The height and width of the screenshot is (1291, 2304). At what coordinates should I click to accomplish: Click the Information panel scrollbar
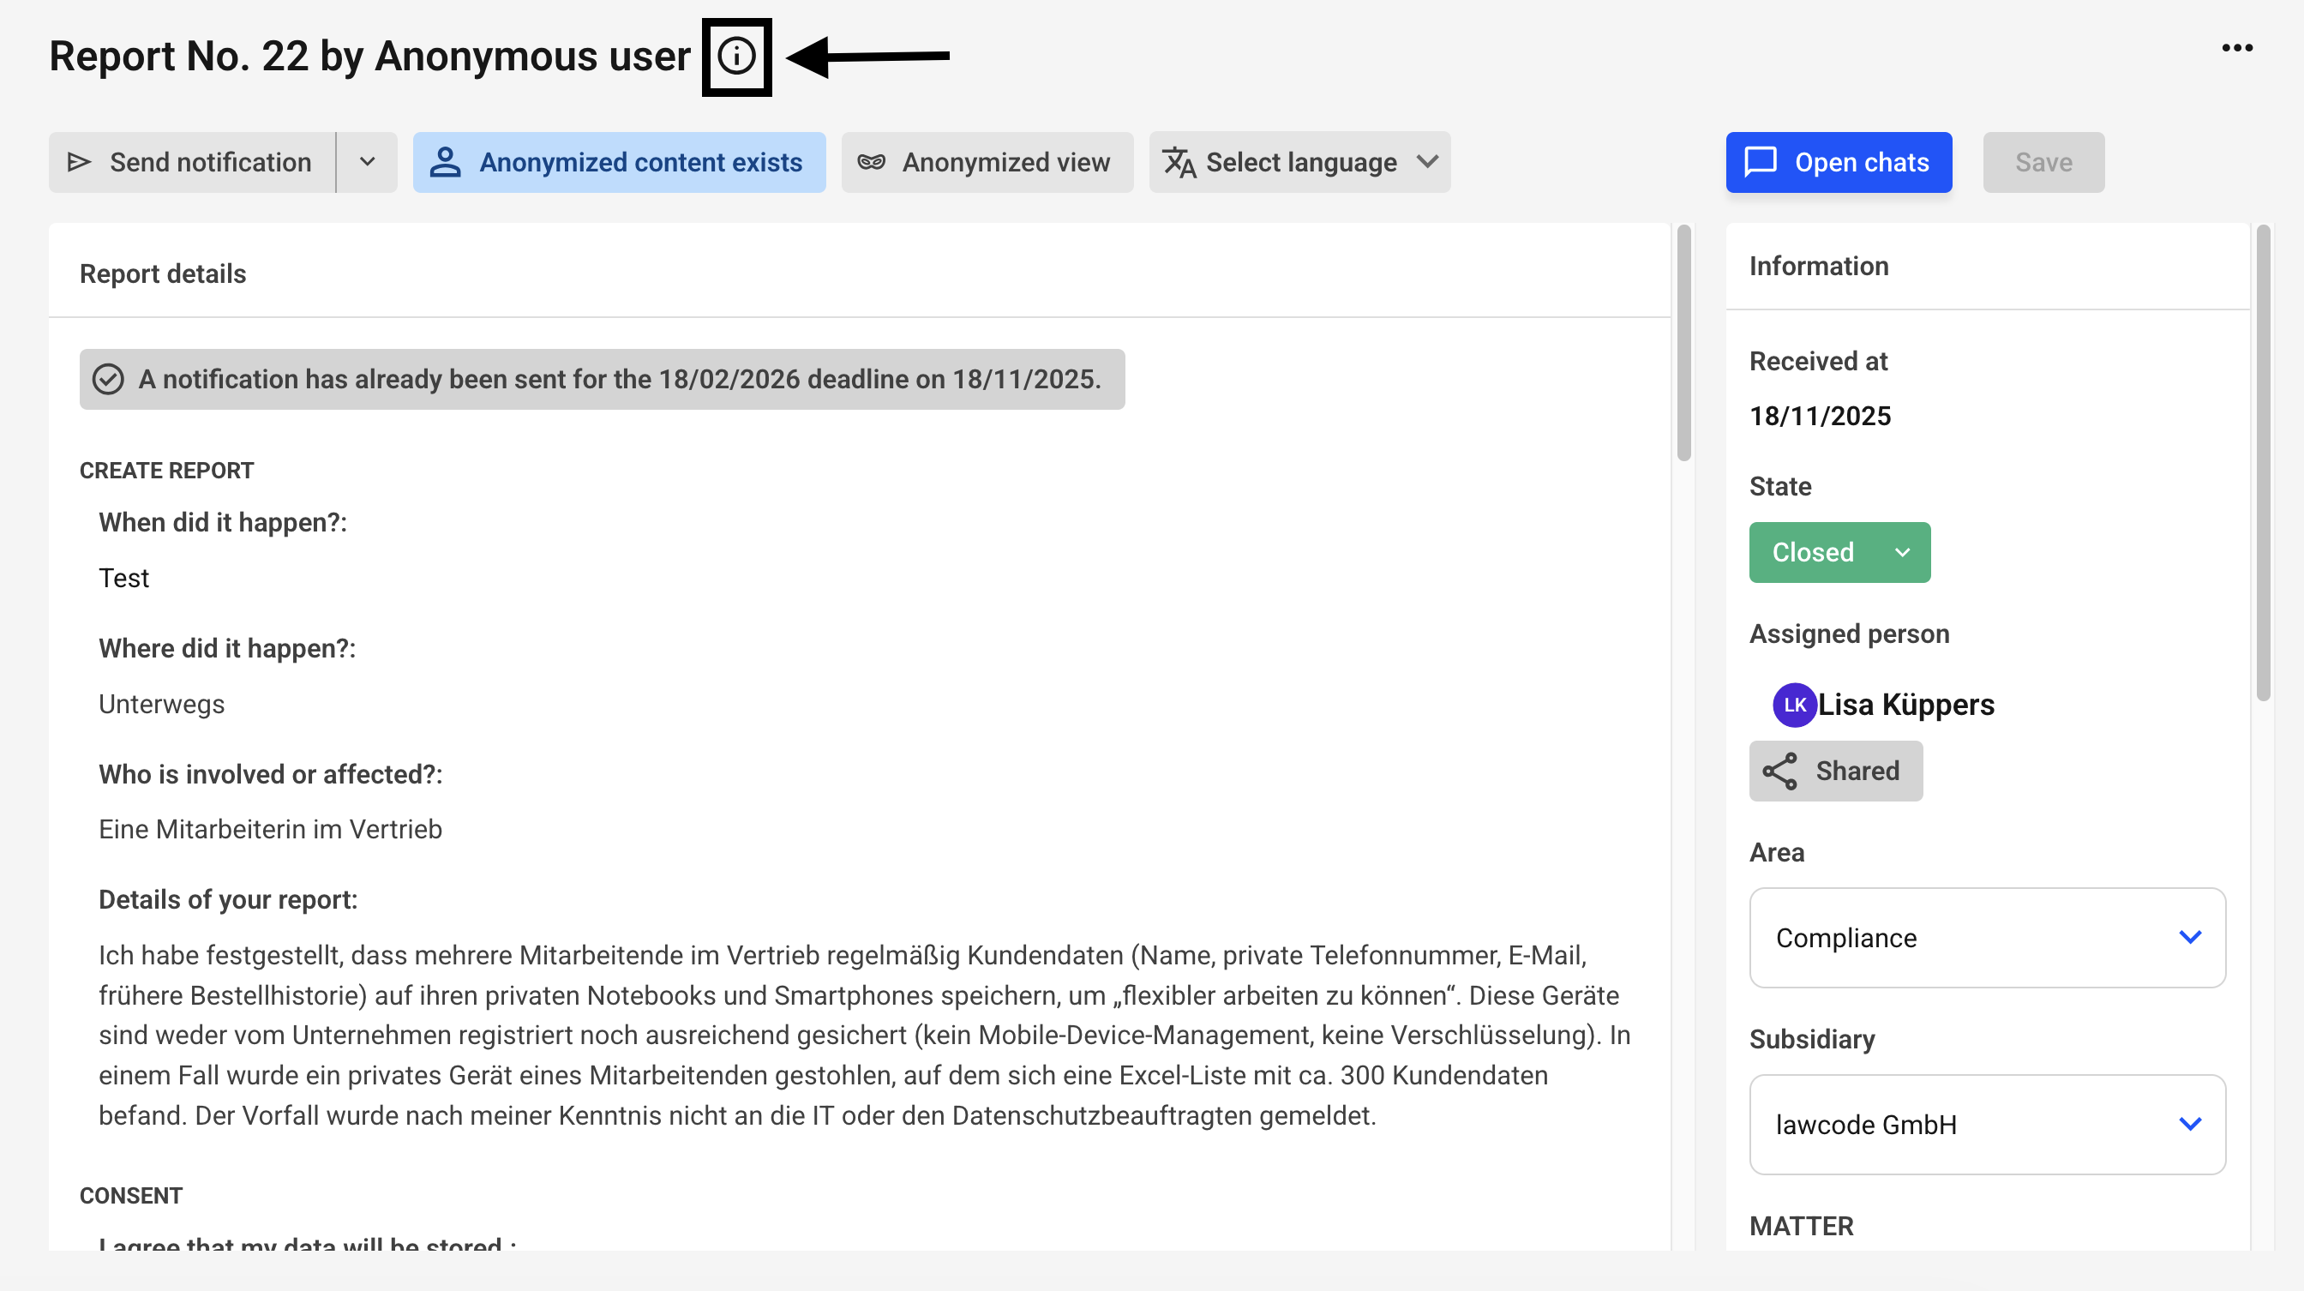click(x=2263, y=463)
